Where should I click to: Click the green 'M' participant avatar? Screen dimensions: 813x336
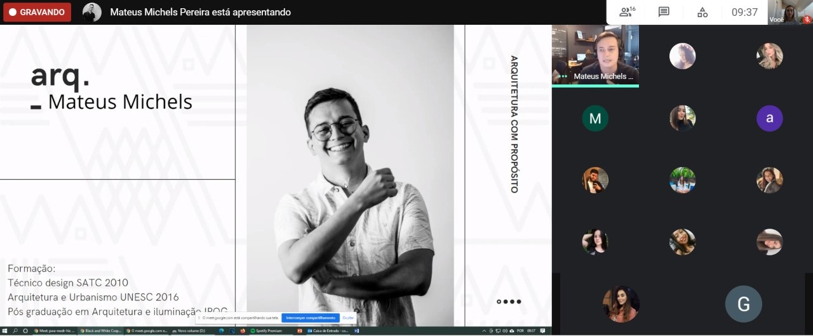595,118
